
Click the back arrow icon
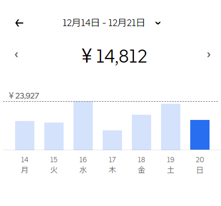tap(19, 23)
